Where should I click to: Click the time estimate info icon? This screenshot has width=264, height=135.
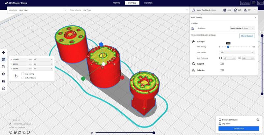(x=258, y=120)
